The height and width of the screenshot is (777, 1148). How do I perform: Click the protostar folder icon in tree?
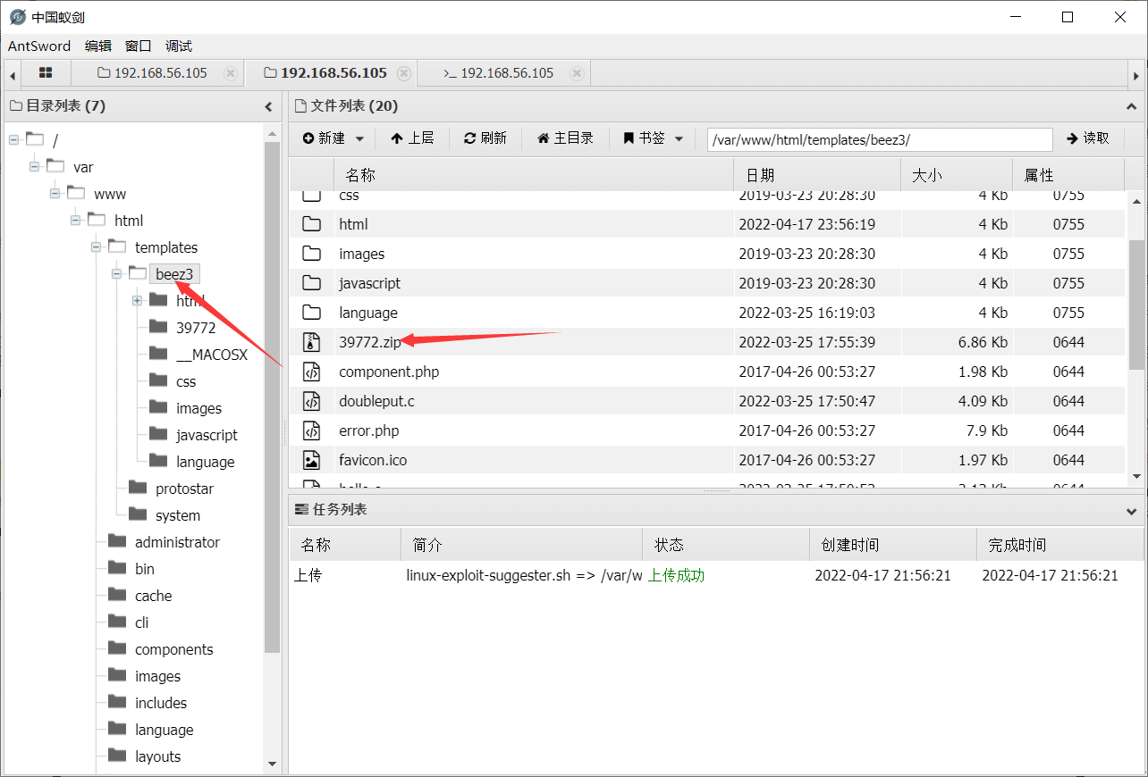pyautogui.click(x=138, y=488)
